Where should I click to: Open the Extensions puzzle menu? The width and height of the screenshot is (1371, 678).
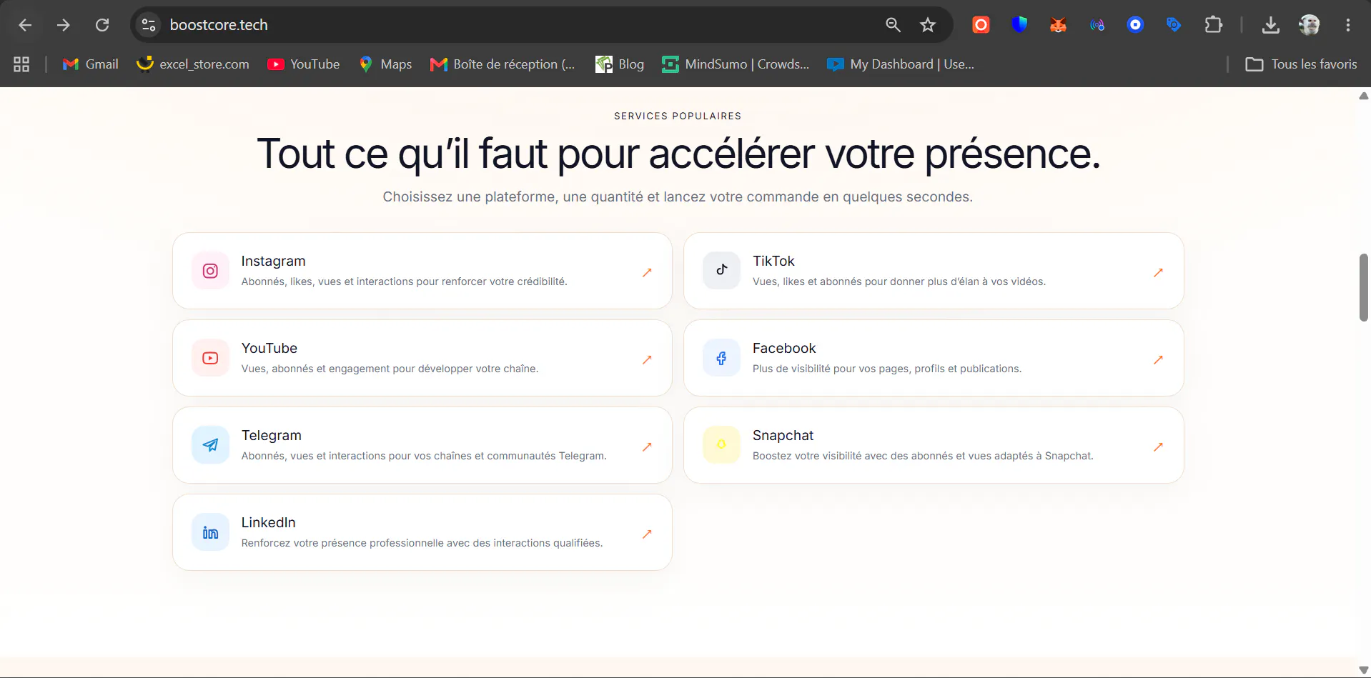pos(1213,25)
